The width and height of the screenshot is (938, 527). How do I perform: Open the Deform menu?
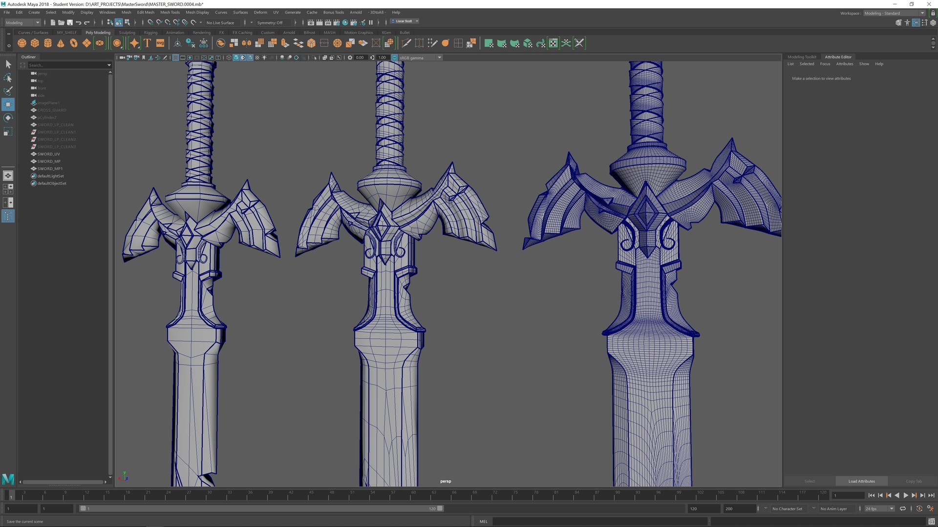260,12
